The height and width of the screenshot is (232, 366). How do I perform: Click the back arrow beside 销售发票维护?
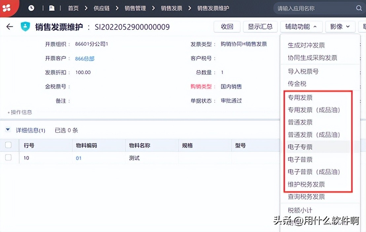(x=9, y=27)
